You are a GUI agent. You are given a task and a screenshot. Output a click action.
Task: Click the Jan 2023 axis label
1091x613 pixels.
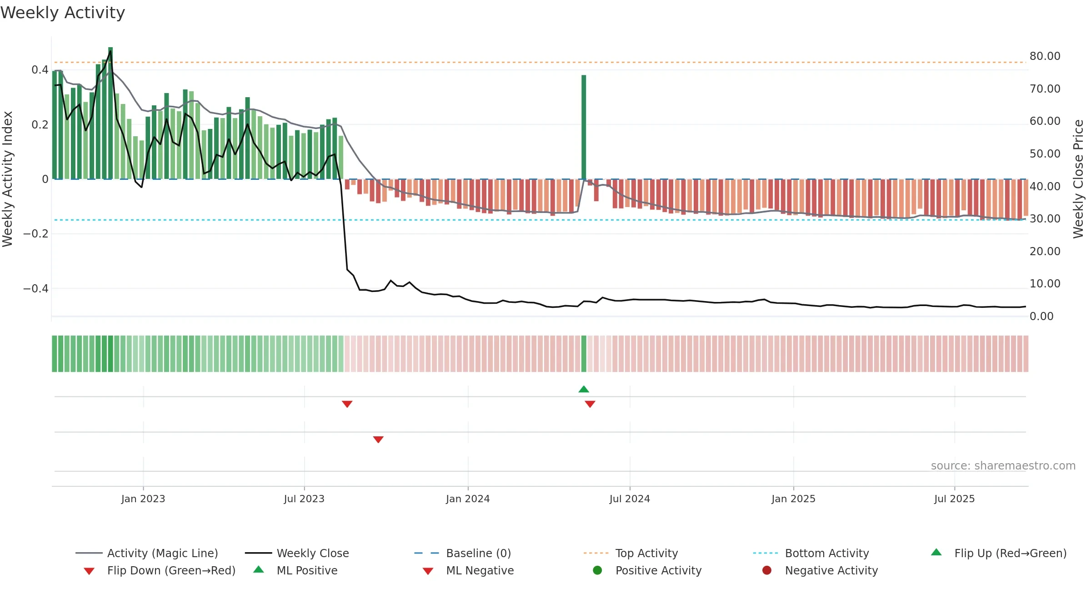pos(143,499)
